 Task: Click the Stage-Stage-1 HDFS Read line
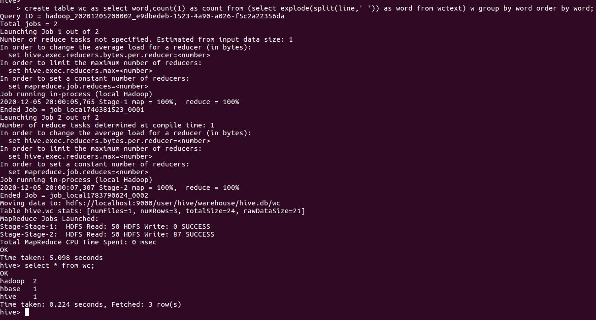[105, 226]
